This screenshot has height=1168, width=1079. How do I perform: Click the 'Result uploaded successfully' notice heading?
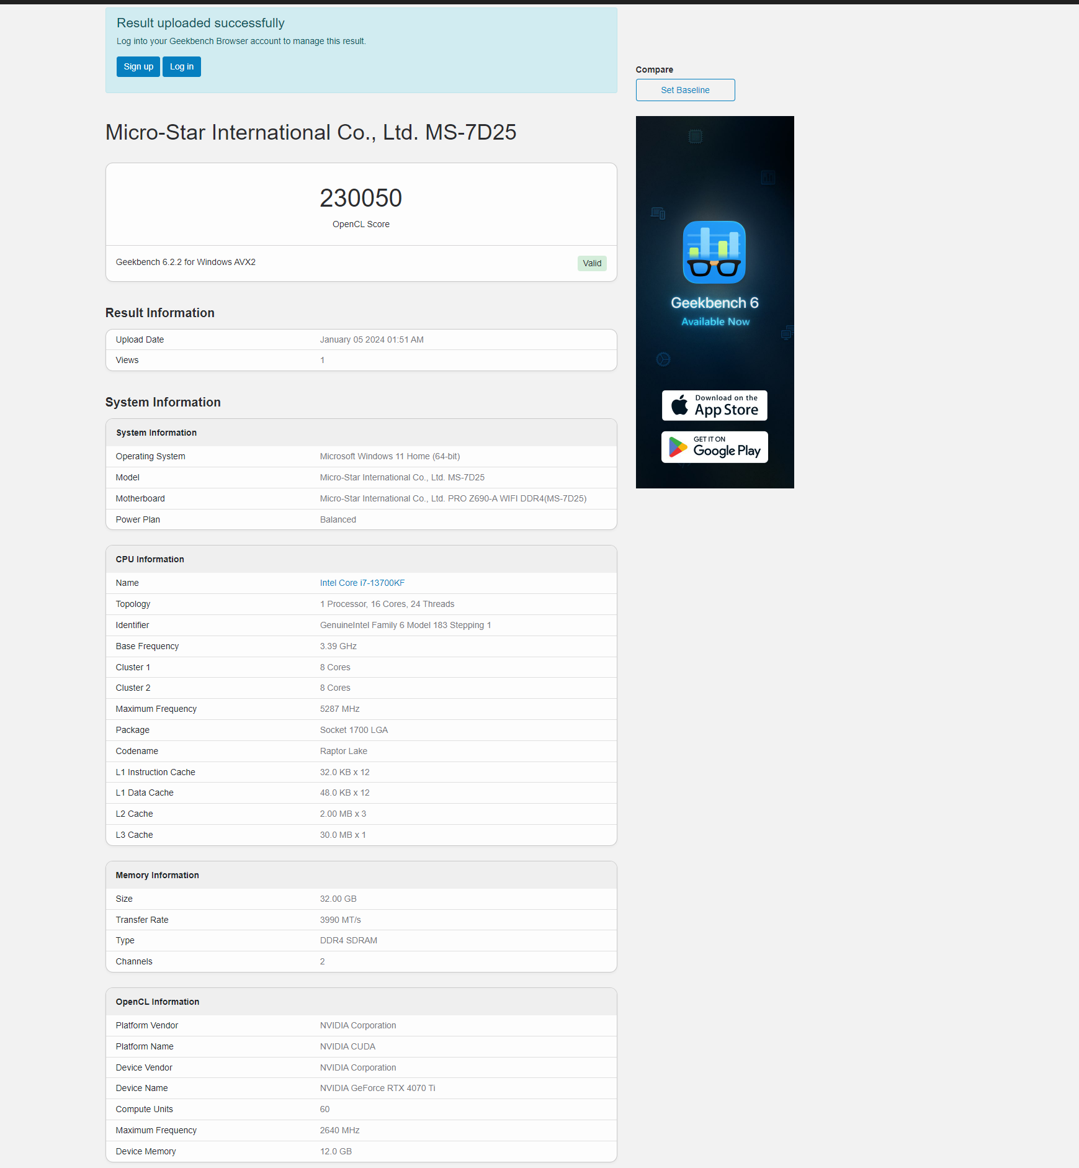[x=200, y=23]
